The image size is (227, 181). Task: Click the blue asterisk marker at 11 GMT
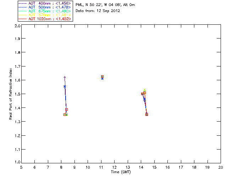coord(103,79)
